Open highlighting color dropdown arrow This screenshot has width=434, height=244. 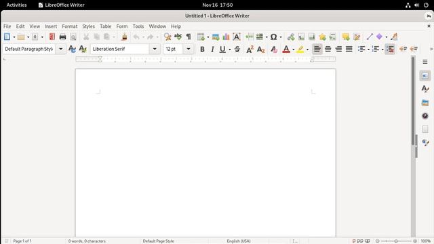click(307, 49)
